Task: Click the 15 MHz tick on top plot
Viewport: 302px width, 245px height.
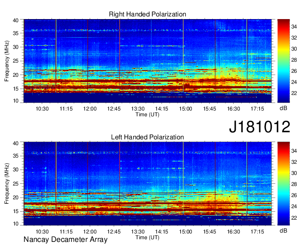Action: (16, 89)
